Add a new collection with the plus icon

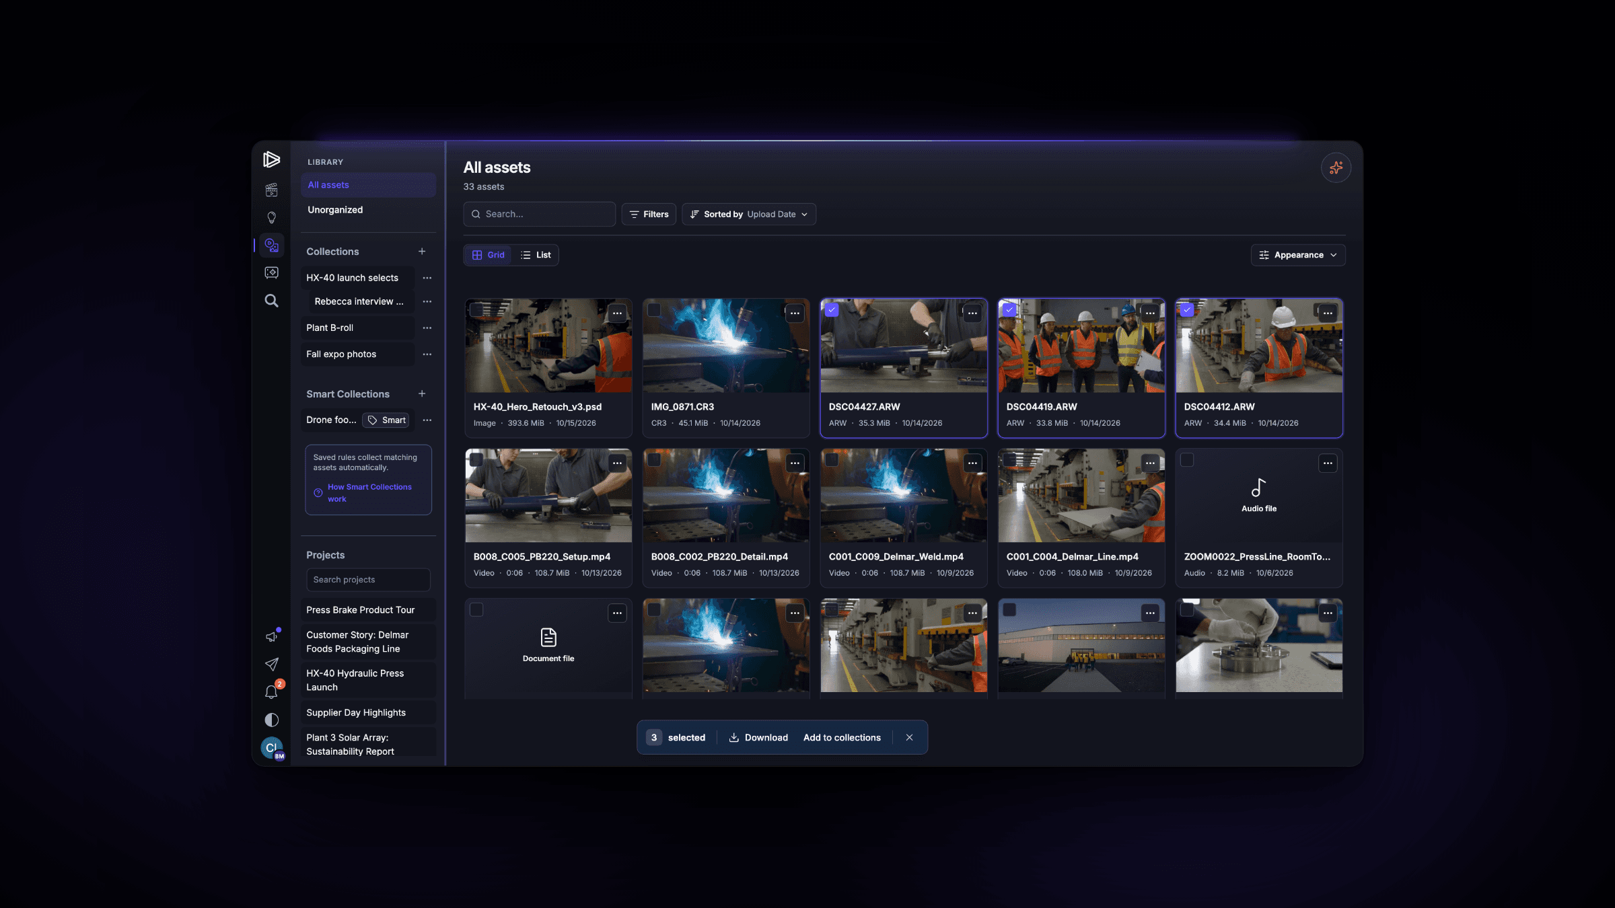422,252
